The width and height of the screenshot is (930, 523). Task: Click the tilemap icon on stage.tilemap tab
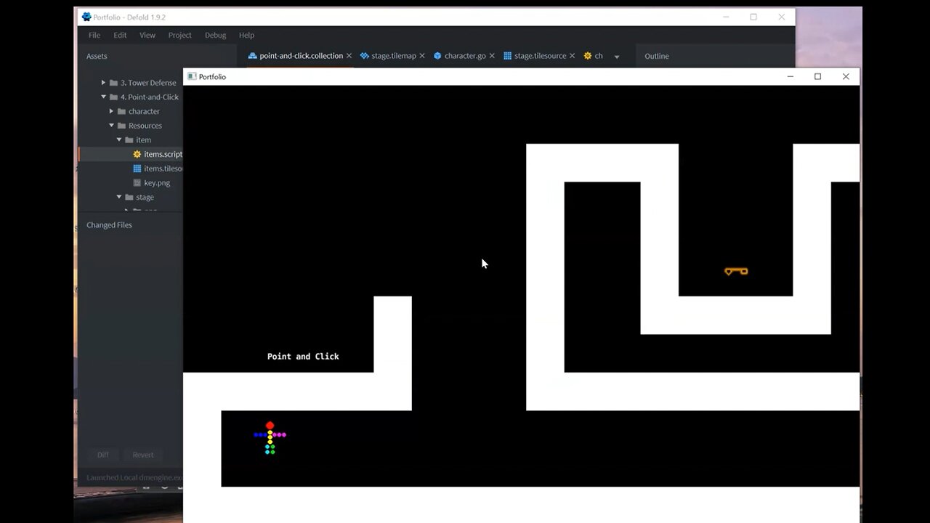click(364, 56)
